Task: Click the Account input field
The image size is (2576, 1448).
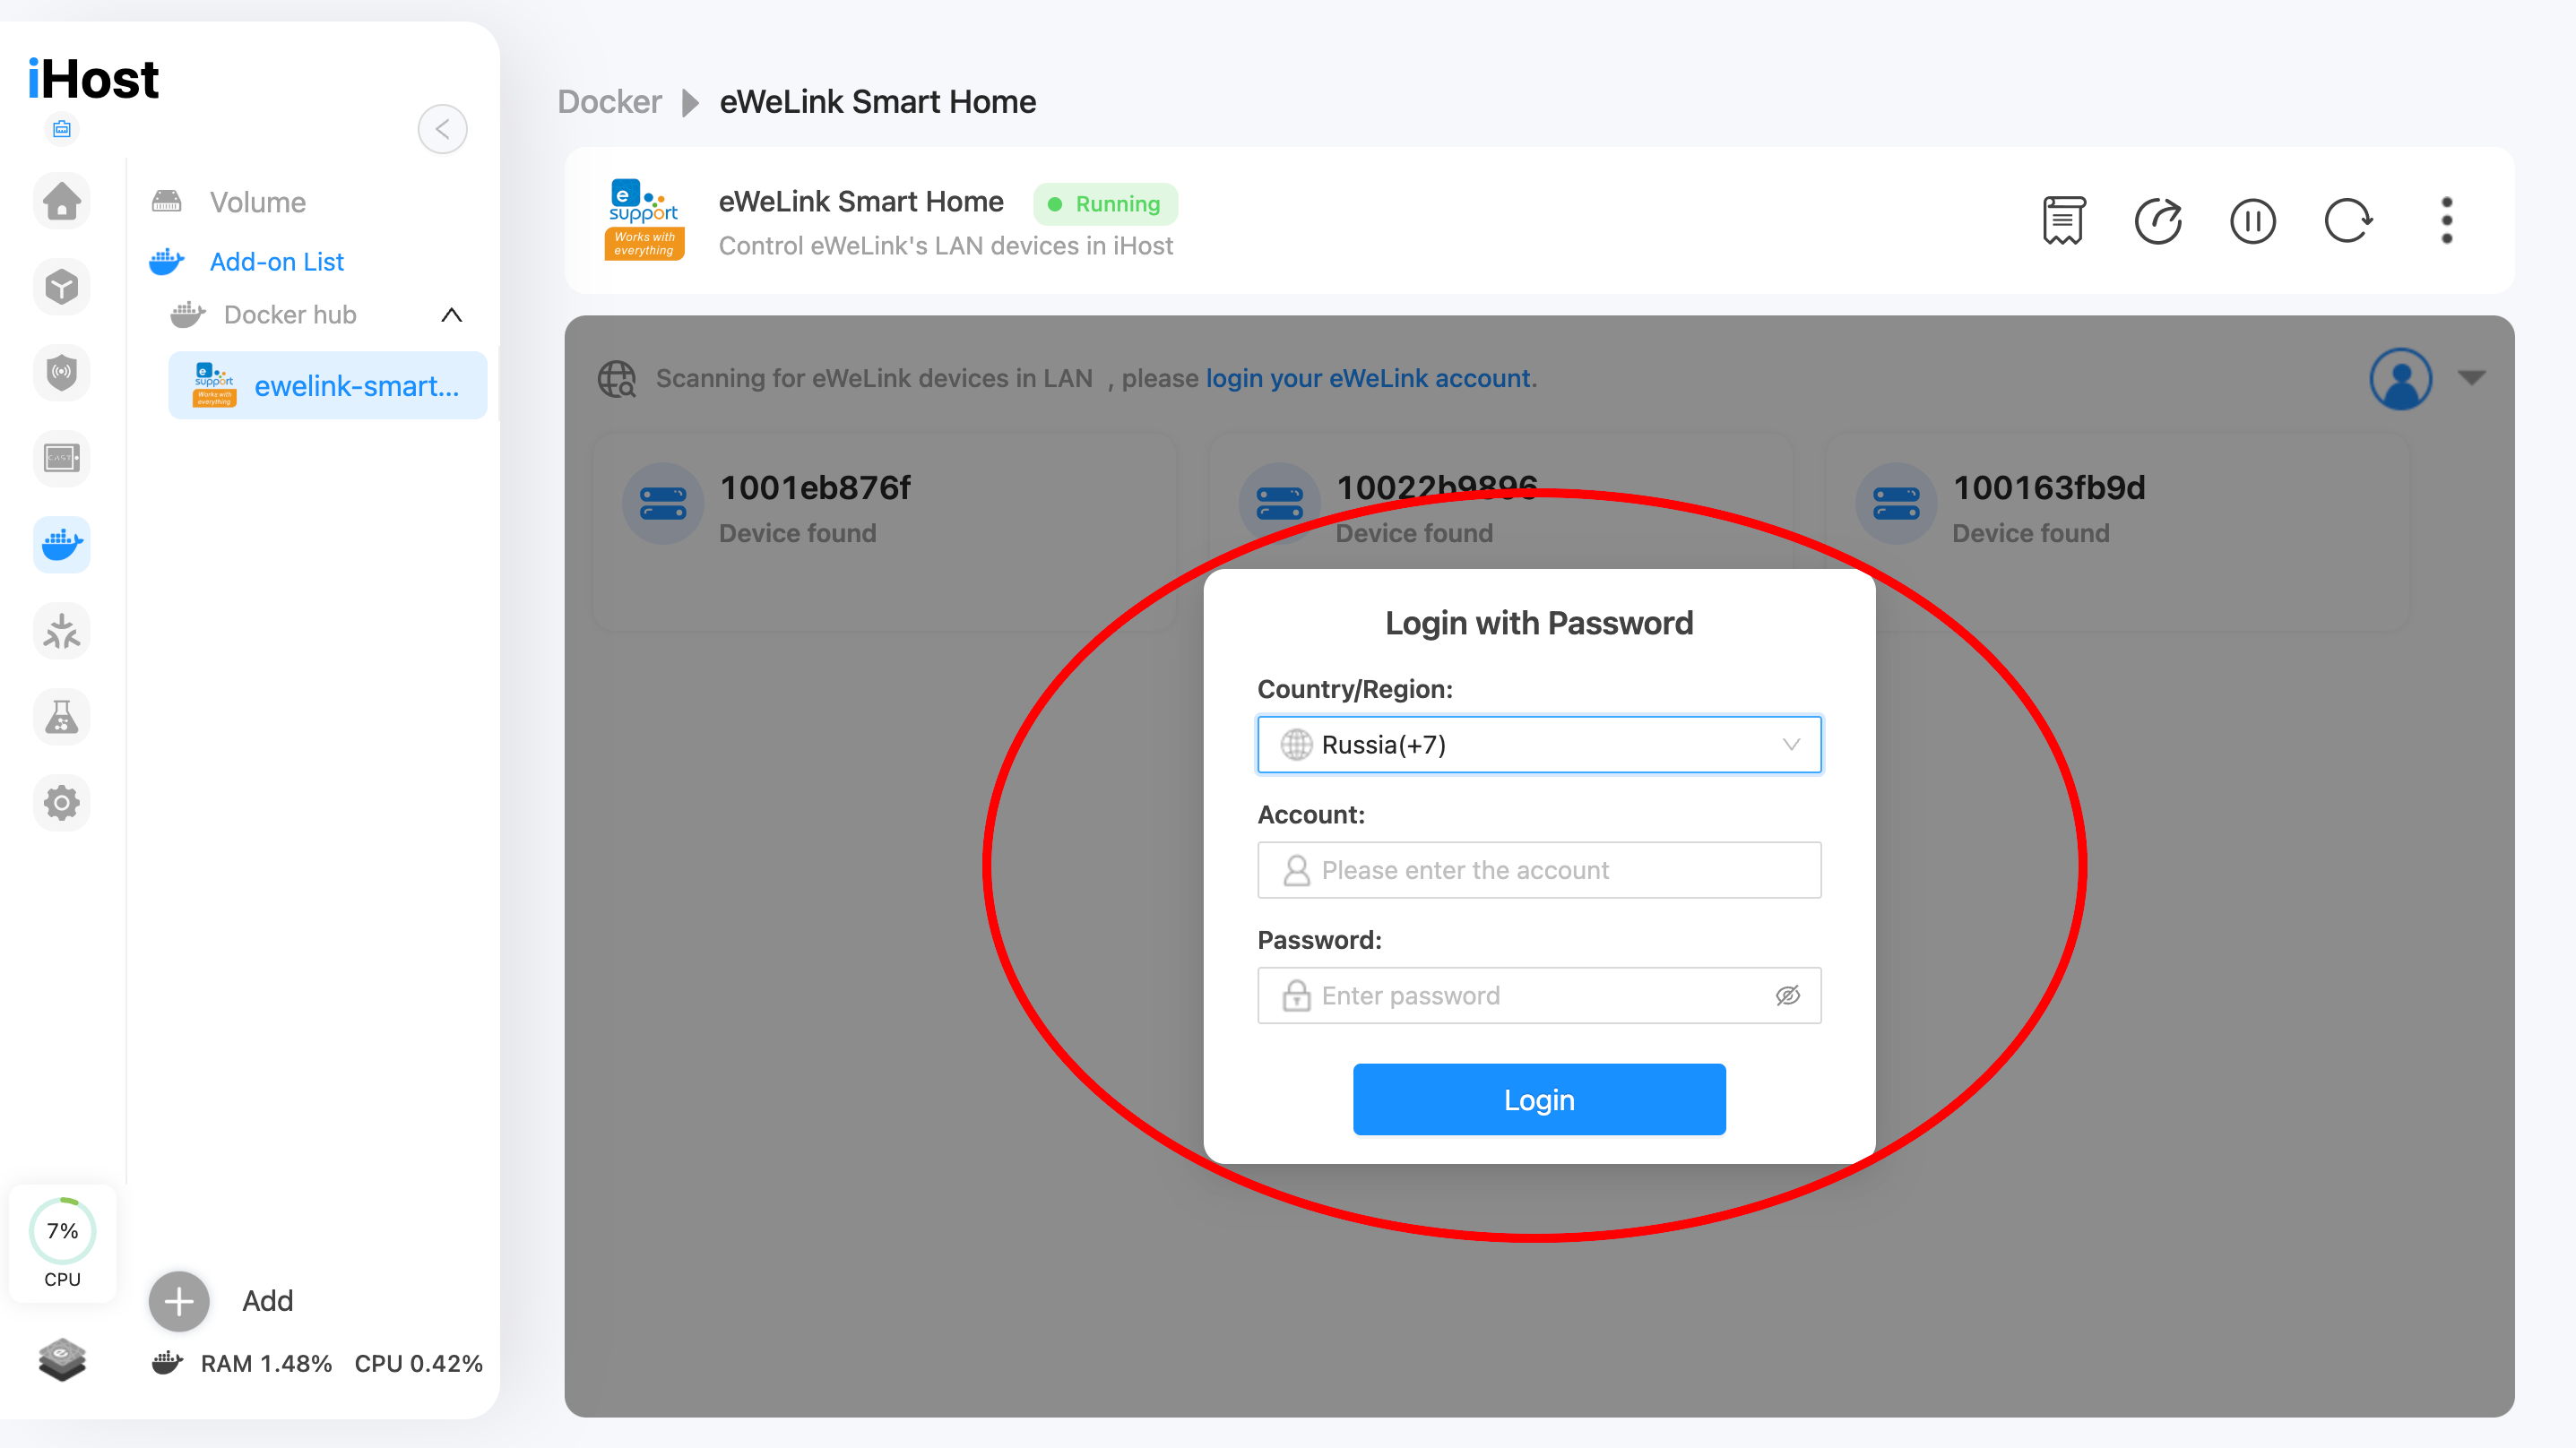Action: (x=1539, y=870)
